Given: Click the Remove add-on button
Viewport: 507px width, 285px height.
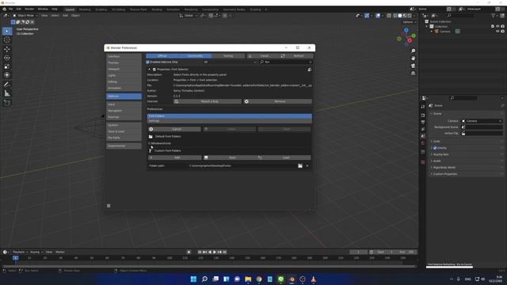Looking at the screenshot, I should [x=278, y=101].
